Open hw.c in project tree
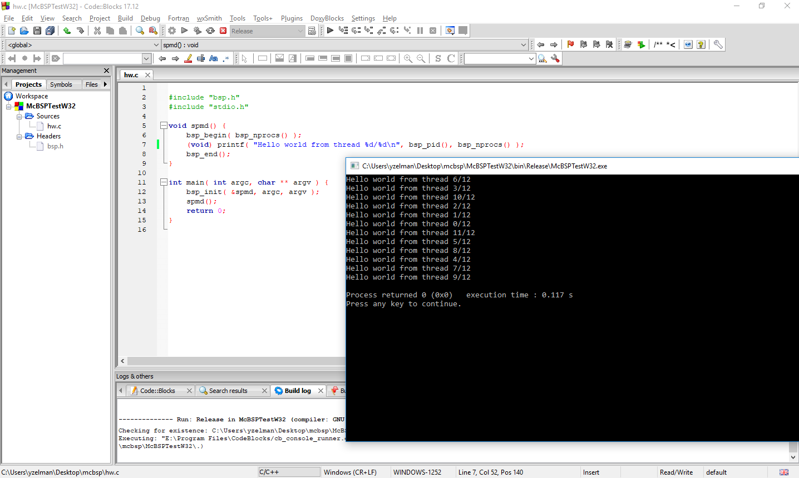 [54, 126]
